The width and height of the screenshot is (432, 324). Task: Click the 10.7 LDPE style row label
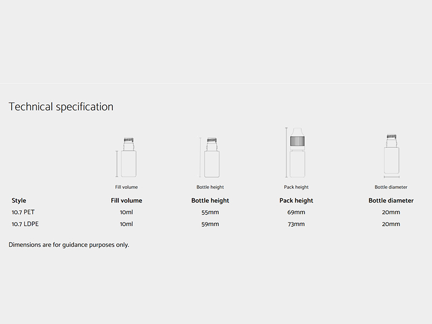[25, 224]
